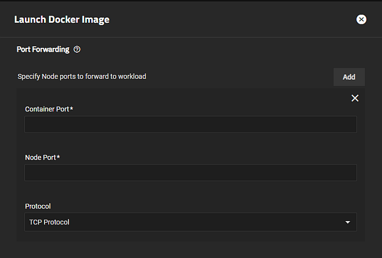
Task: Click the Protocol field label
Action: point(38,206)
